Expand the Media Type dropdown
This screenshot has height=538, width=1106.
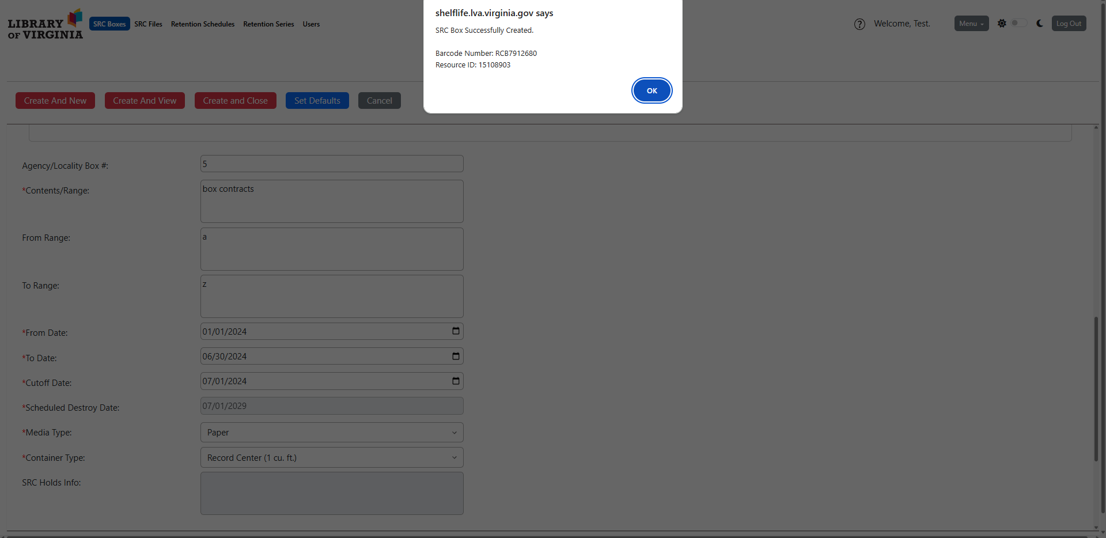point(332,433)
